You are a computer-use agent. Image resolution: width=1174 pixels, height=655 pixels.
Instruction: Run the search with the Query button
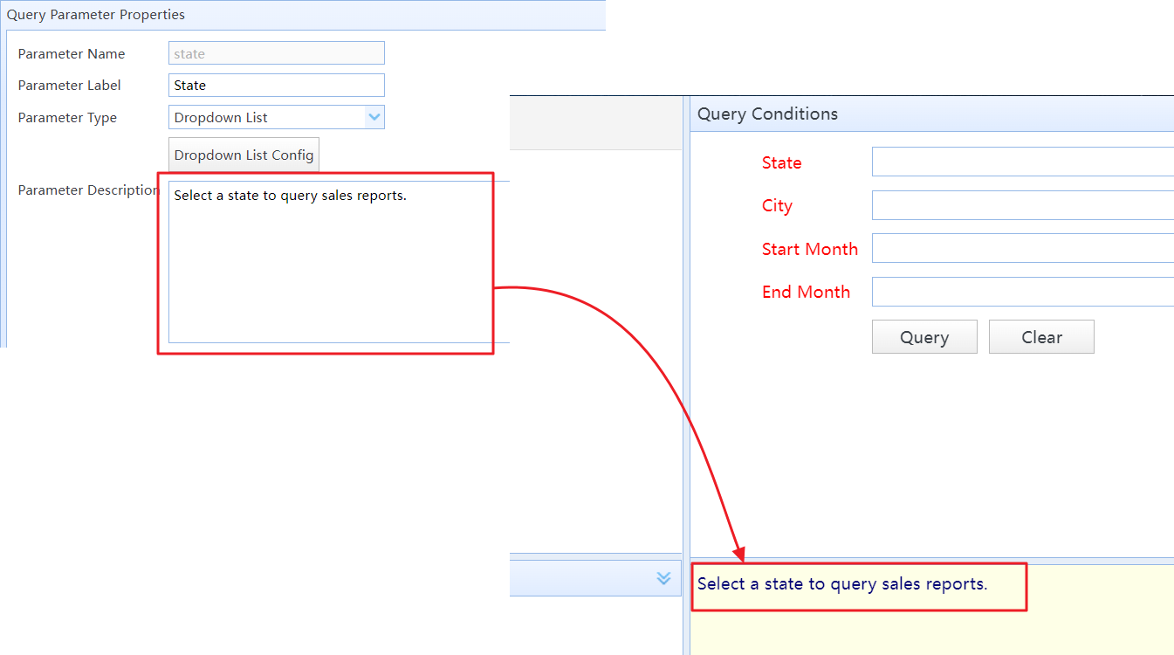pyautogui.click(x=924, y=337)
